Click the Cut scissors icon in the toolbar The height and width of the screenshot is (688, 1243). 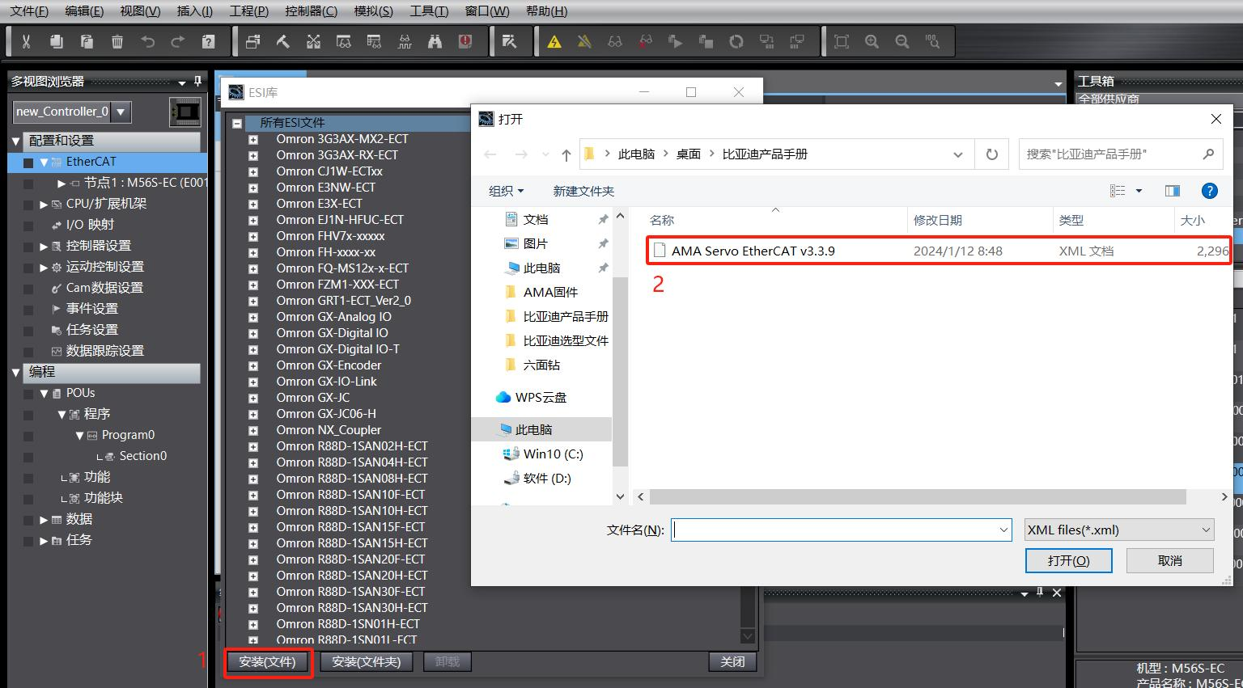pos(26,41)
